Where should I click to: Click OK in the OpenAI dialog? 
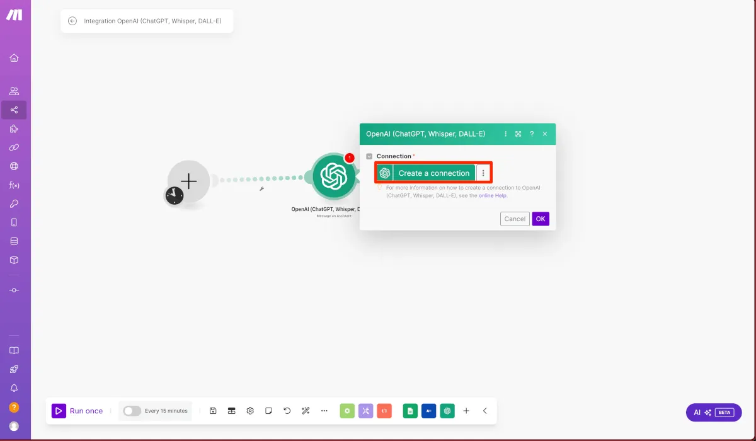tap(541, 219)
